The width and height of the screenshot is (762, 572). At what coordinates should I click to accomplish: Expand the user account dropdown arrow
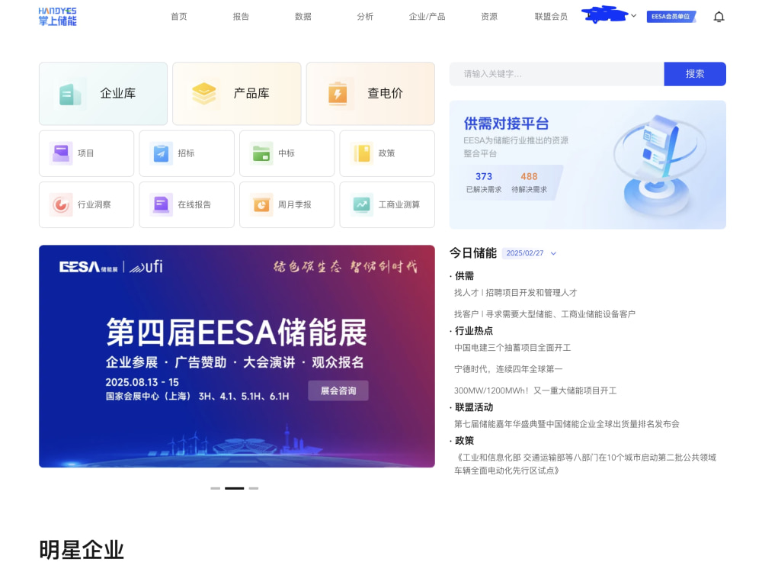634,15
